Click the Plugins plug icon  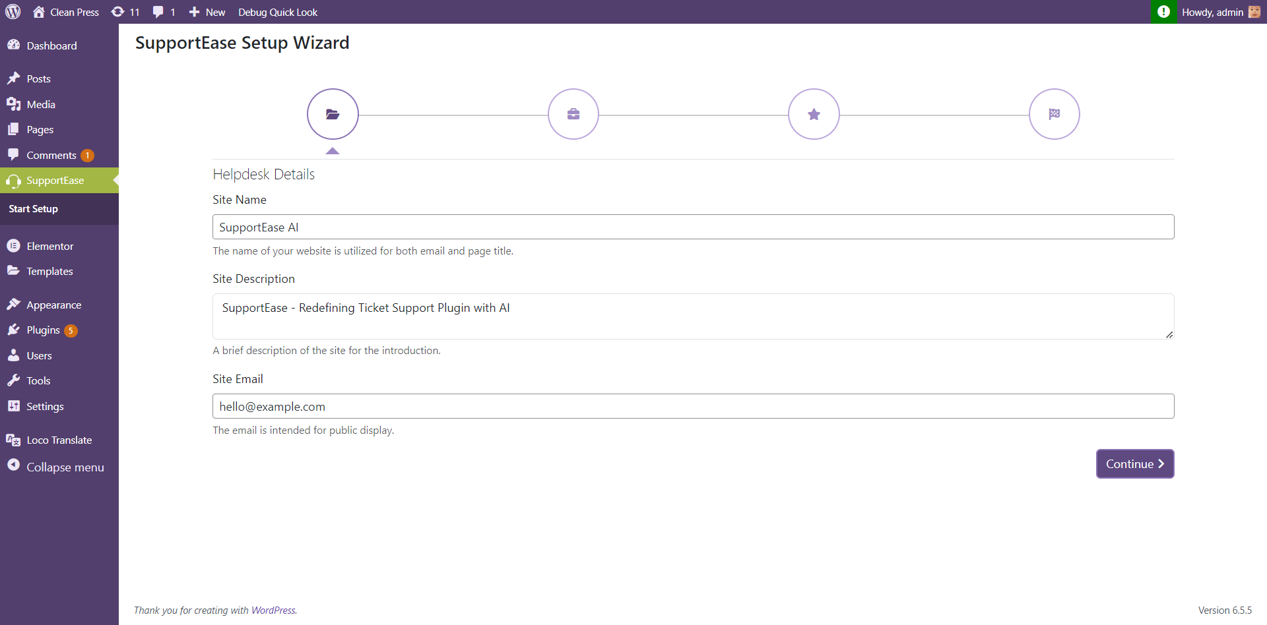13,329
